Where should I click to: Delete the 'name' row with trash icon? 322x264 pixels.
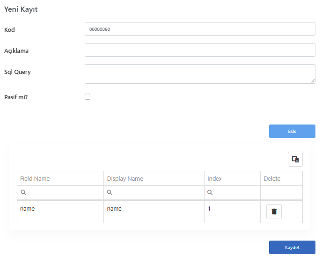pos(274,212)
